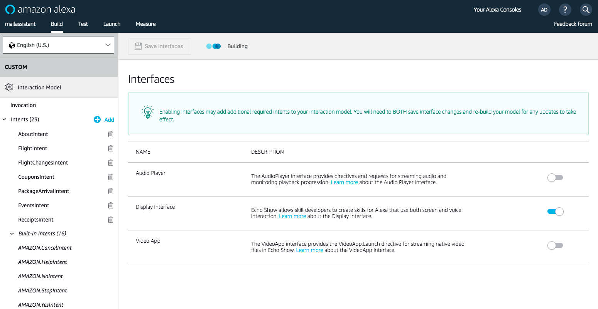Click the Interfaces page heading
Screen dimensions: 598x309
point(151,79)
